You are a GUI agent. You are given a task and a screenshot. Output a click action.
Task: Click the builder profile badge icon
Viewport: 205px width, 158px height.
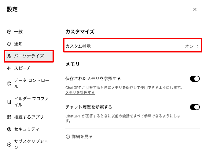(9, 102)
